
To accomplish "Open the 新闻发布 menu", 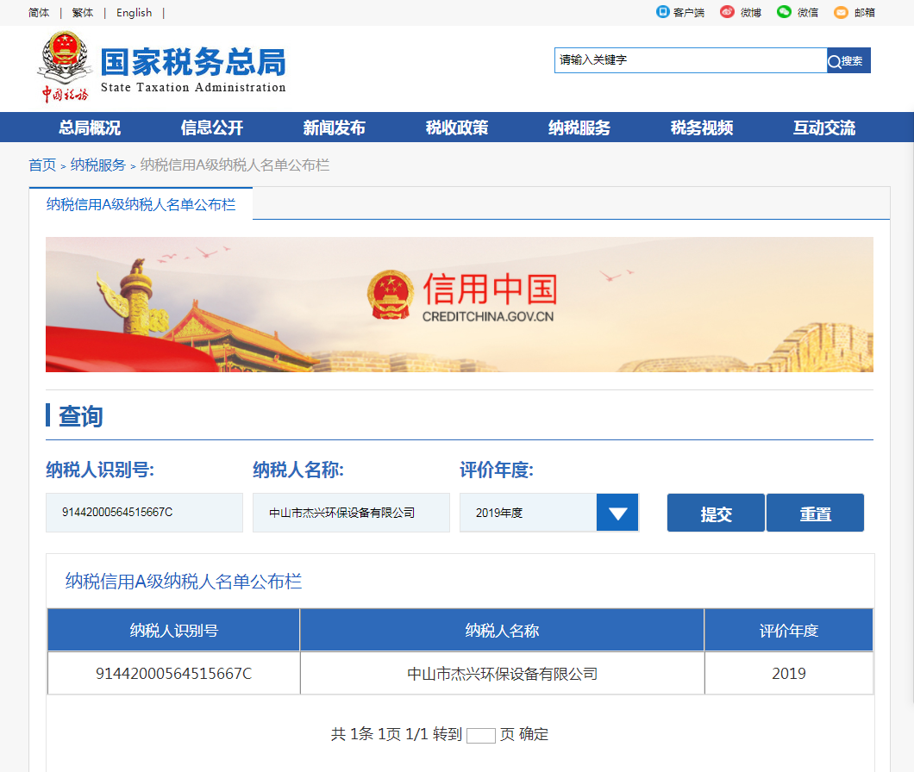I will pyautogui.click(x=335, y=128).
